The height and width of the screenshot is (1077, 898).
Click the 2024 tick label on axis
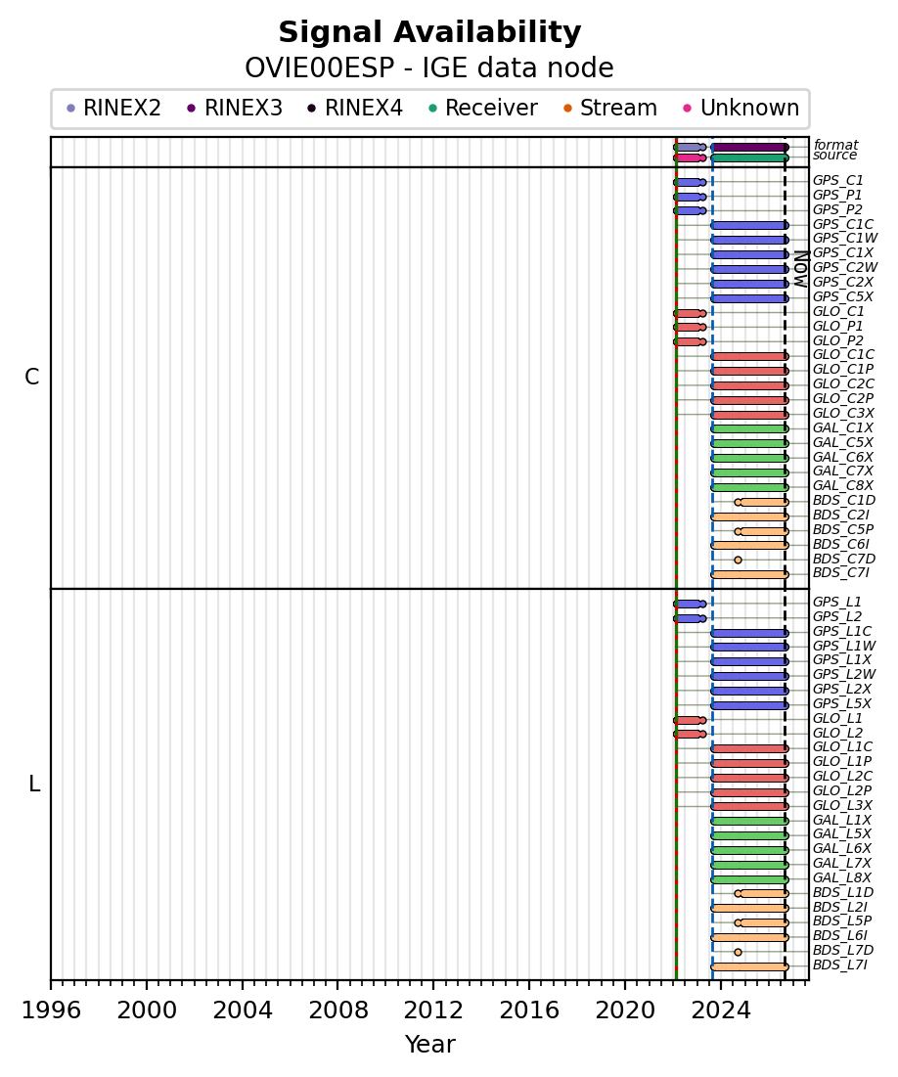[721, 1010]
